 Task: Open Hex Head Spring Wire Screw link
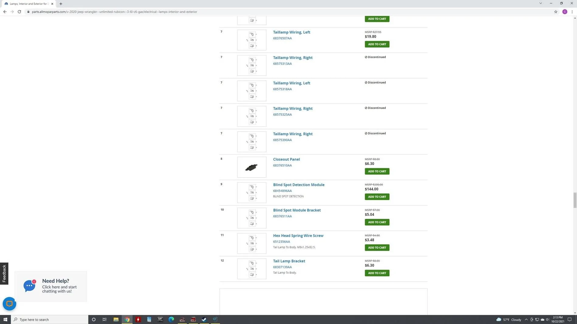click(x=298, y=236)
